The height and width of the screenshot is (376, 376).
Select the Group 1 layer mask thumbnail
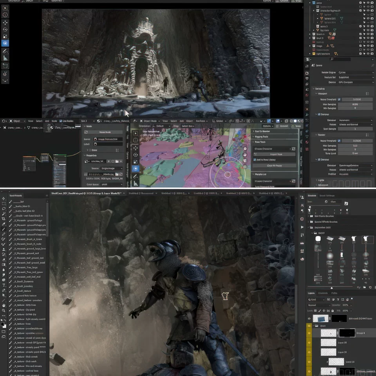point(347,333)
